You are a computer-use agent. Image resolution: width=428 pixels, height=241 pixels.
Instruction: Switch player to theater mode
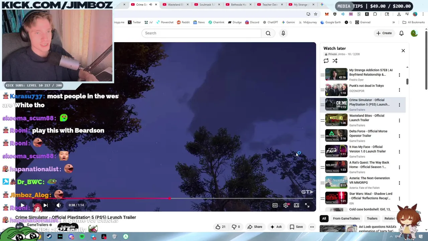pos(296,205)
